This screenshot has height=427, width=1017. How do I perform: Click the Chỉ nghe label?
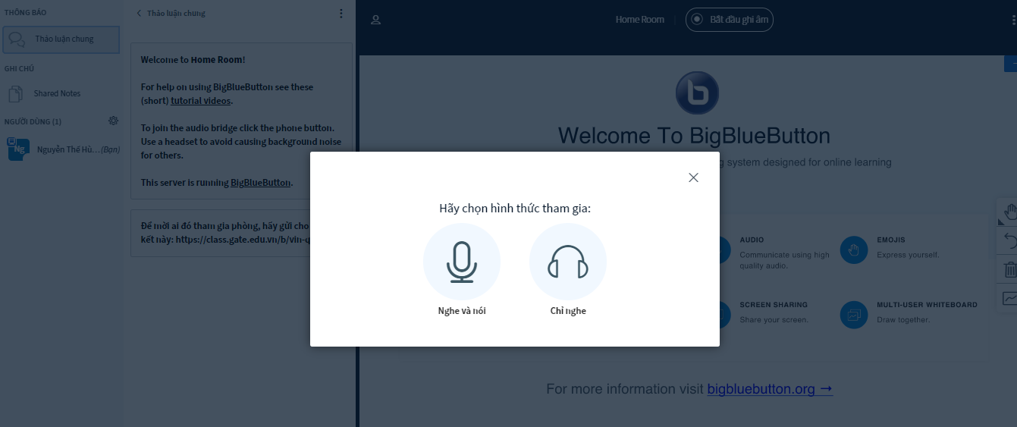568,311
